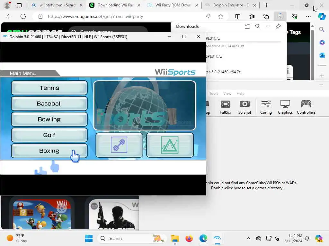The image size is (329, 246).
Task: Toggle the Downloads toolbar button
Action: 280,16
